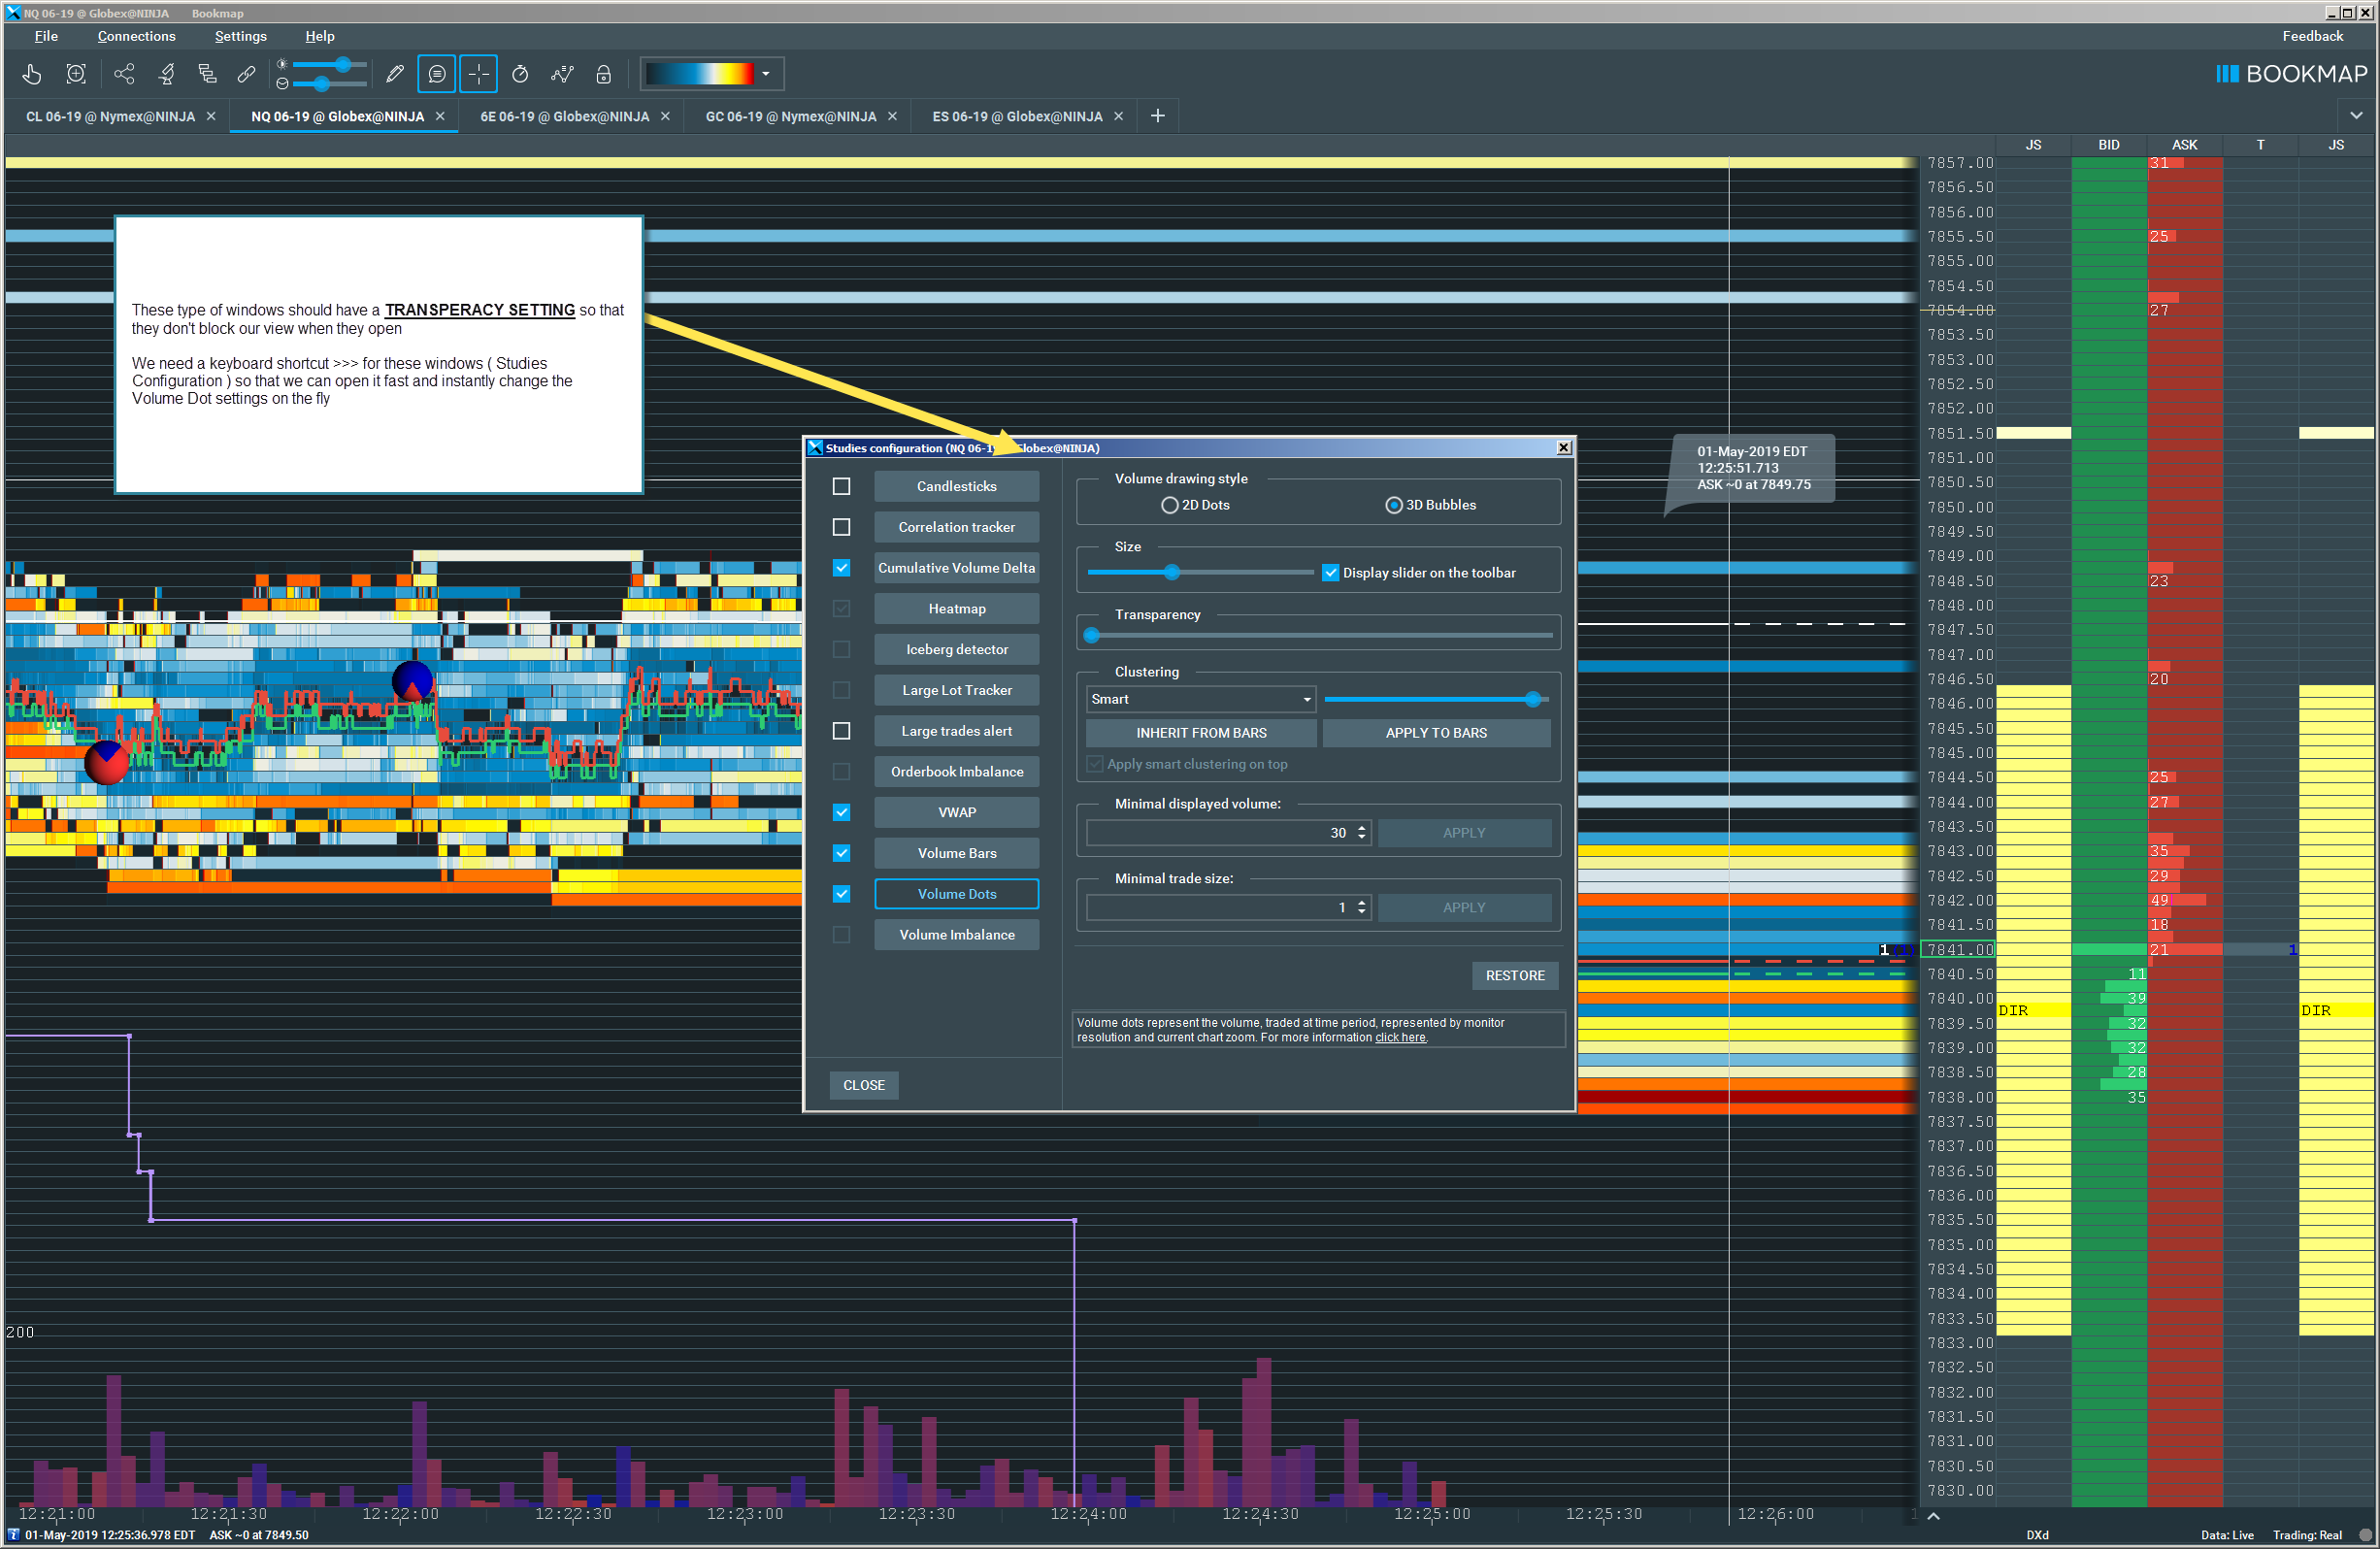
Task: Click the share icon in toolbar
Action: [x=124, y=74]
